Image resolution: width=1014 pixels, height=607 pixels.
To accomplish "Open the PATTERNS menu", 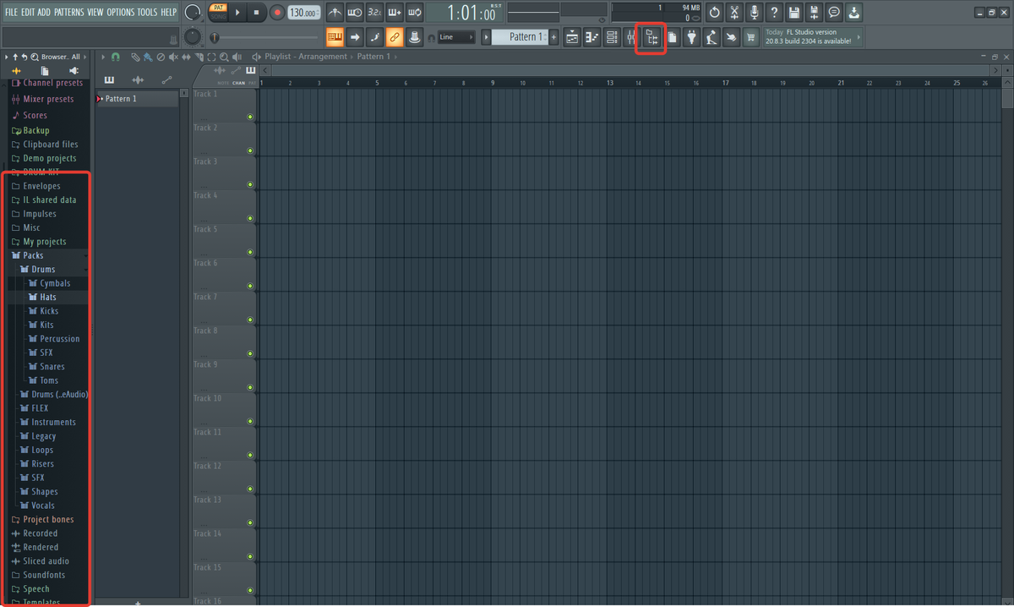I will 69,12.
